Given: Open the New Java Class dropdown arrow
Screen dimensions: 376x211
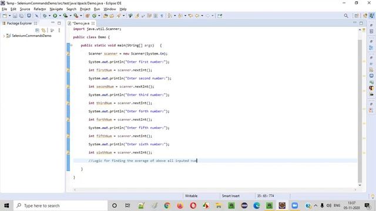Looking at the screenshot, I should tap(99, 16).
